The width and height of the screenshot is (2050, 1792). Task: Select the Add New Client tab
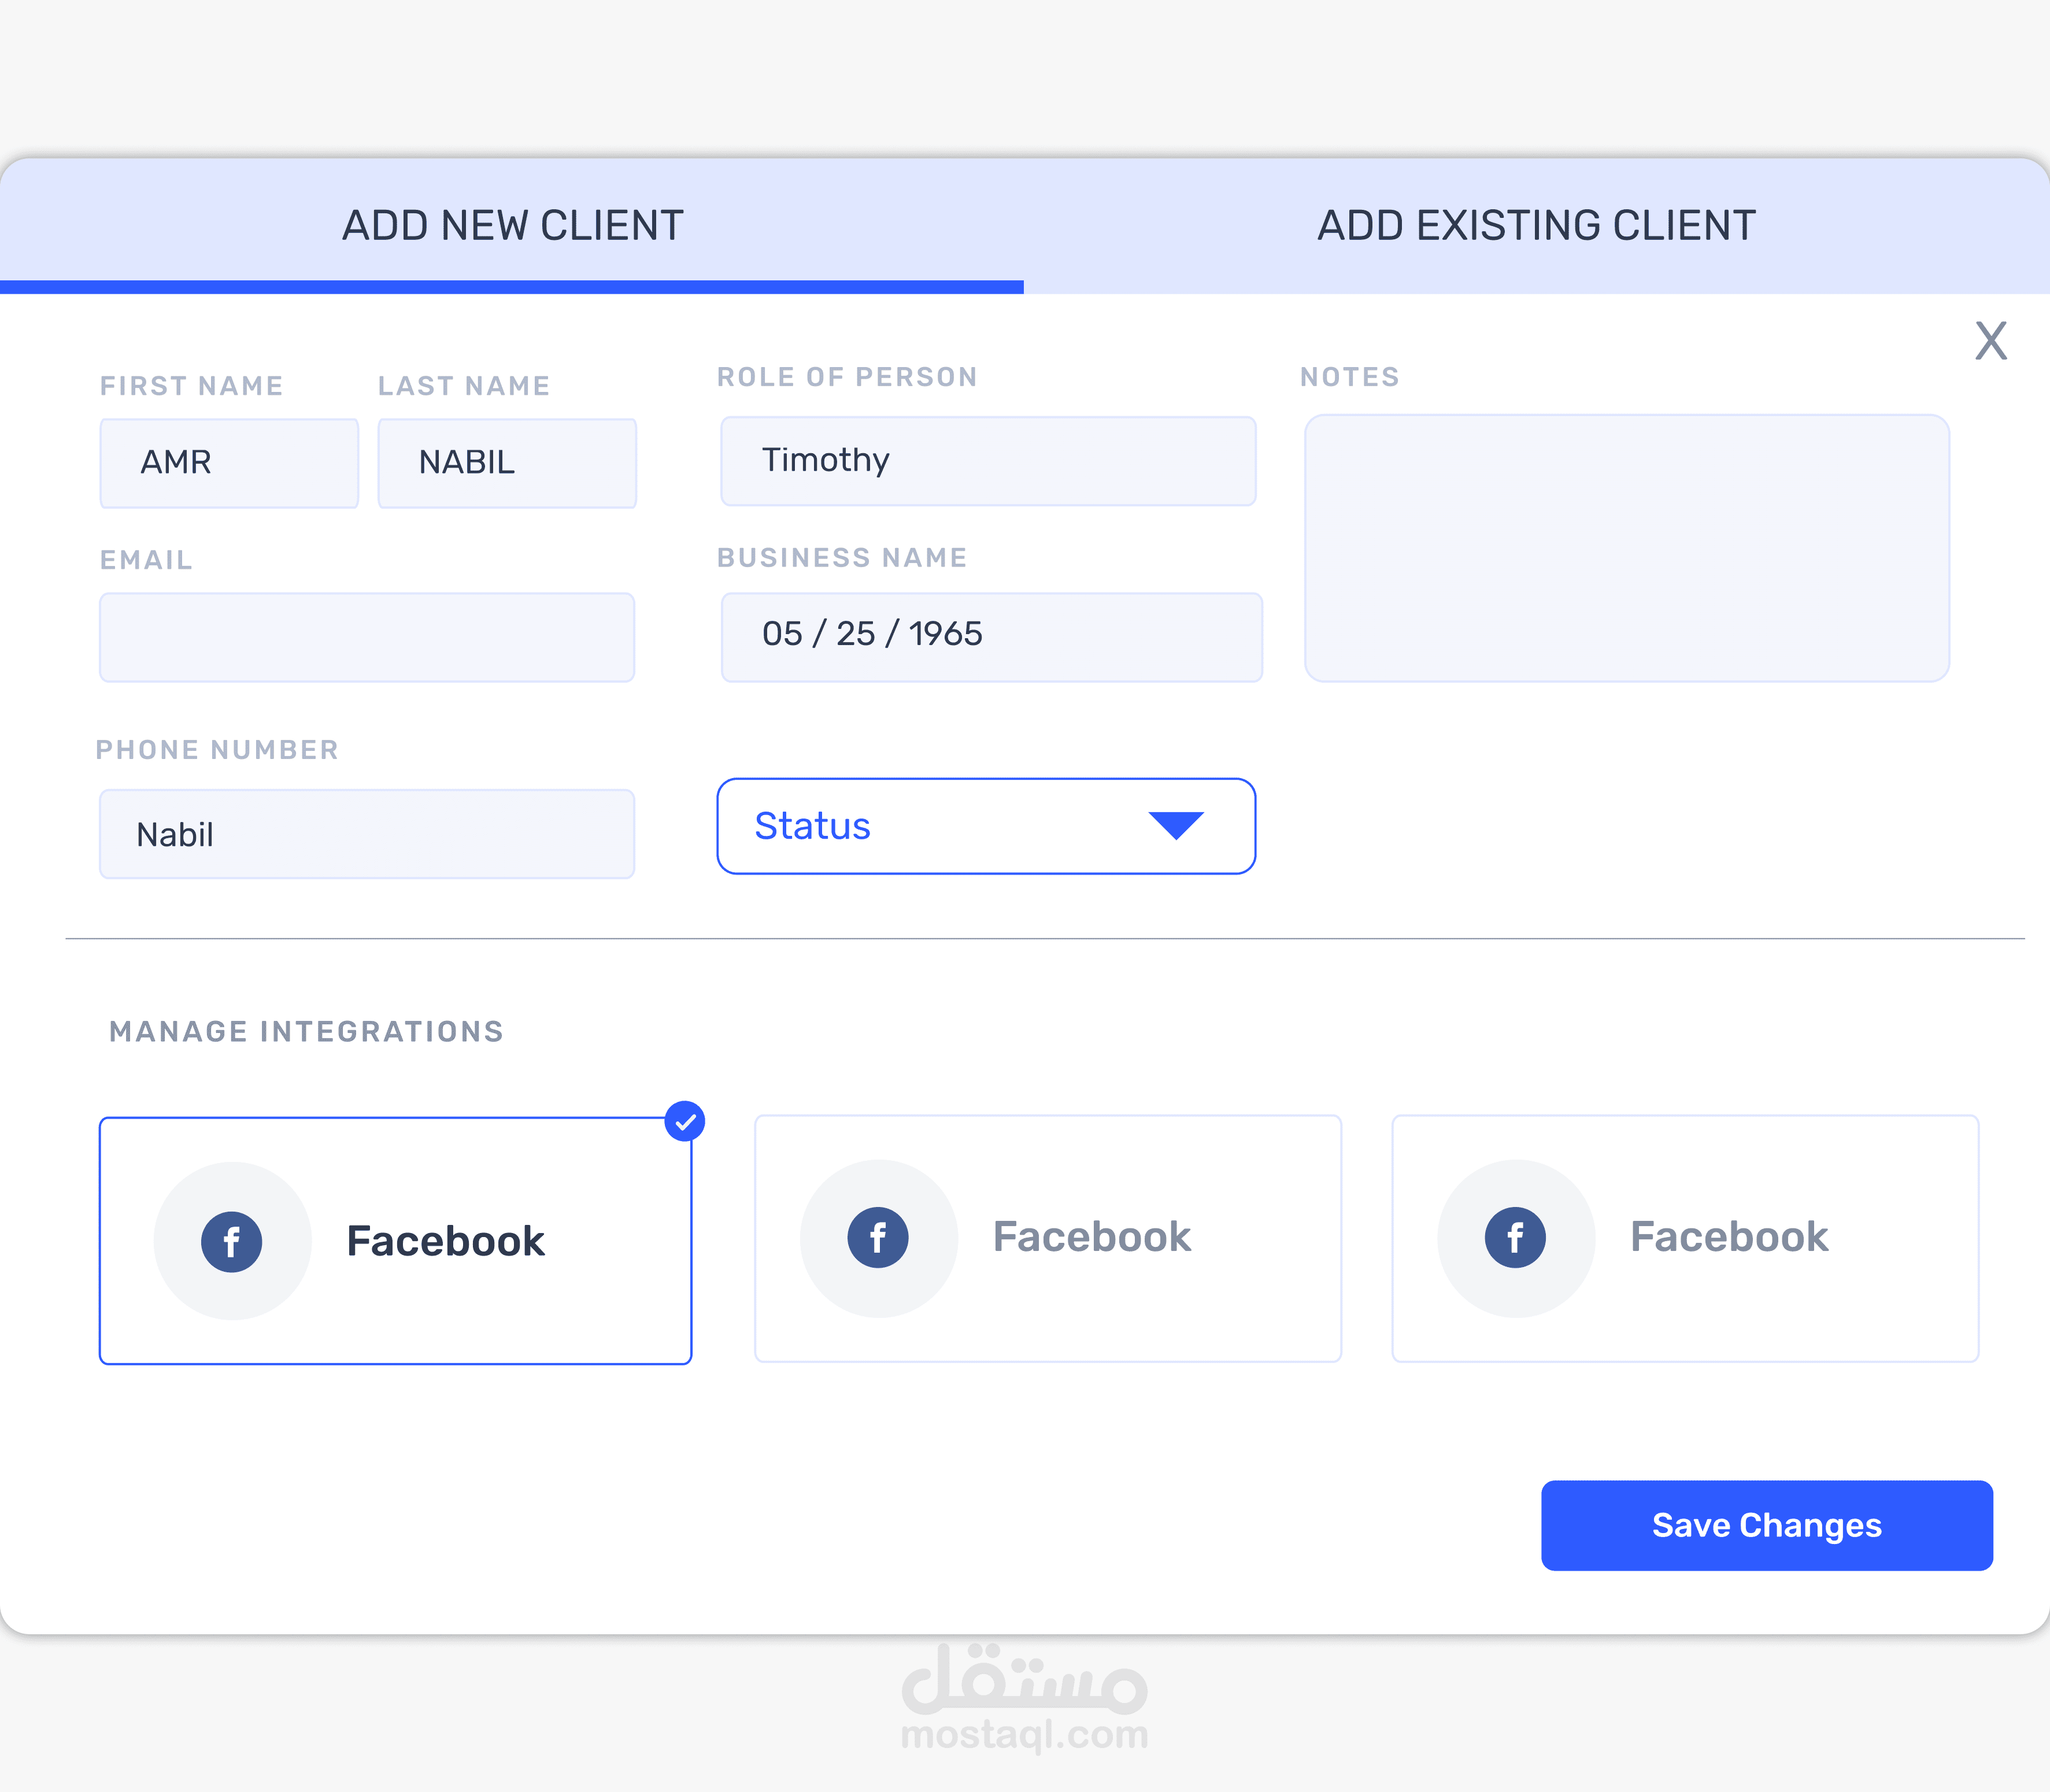[x=512, y=226]
